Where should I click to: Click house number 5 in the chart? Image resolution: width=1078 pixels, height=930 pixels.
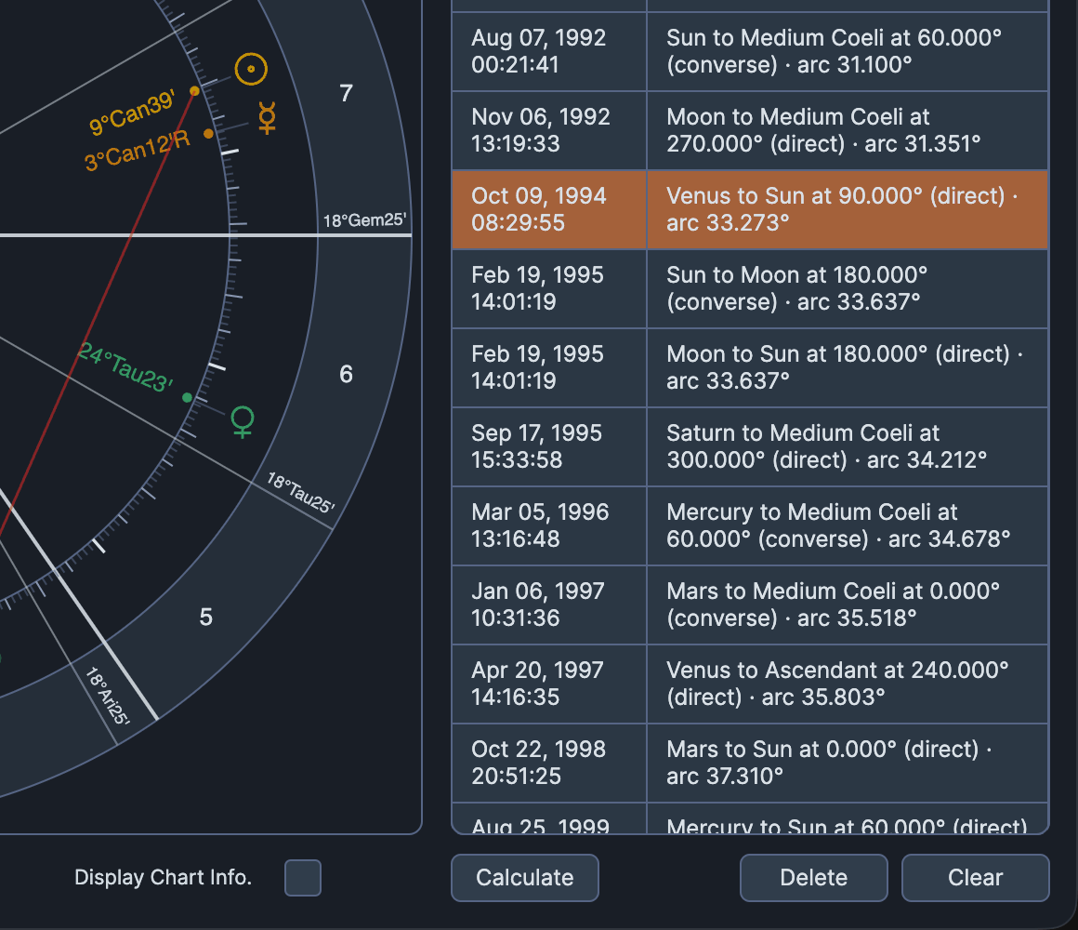[x=205, y=617]
